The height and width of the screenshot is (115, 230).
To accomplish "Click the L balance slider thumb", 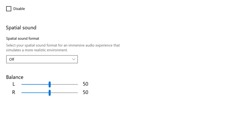I will click(50, 84).
